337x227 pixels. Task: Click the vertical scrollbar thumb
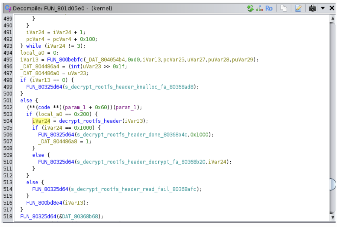[x=332, y=185]
